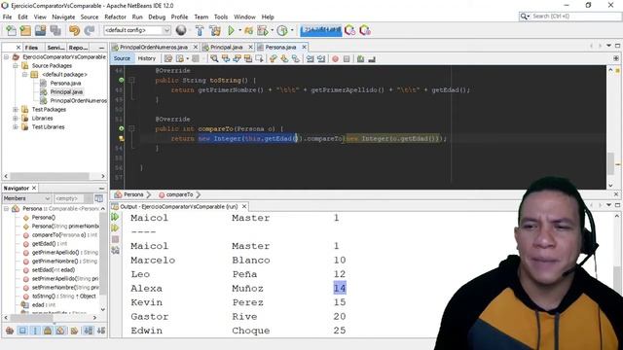The width and height of the screenshot is (623, 350).
Task: Click the New Project toolbar icon
Action: pos(25,30)
